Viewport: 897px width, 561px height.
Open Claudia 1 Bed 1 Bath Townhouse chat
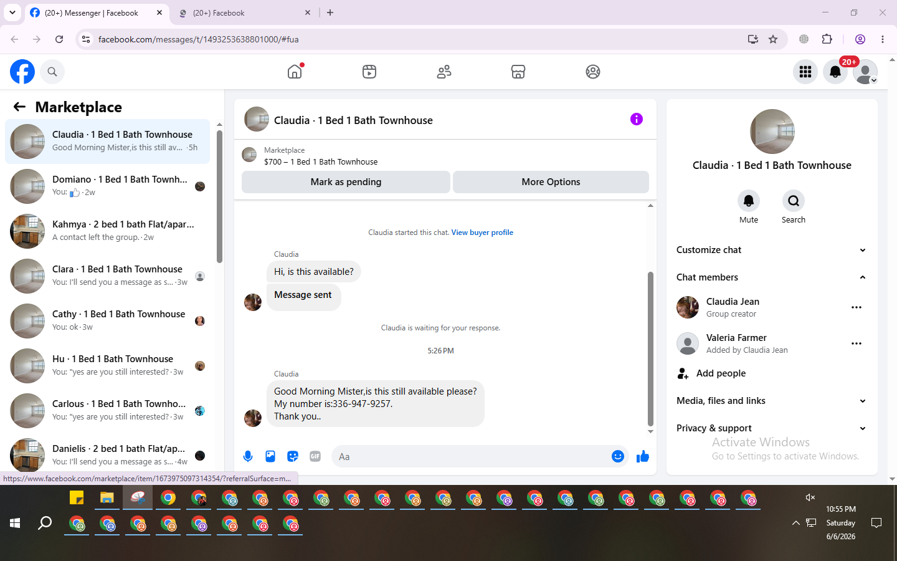(107, 141)
